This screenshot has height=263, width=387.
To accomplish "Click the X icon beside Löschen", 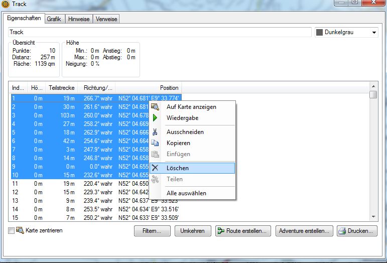I will click(x=155, y=168).
